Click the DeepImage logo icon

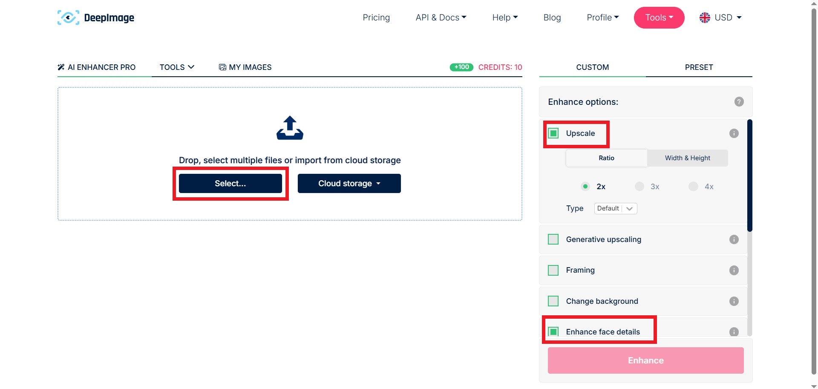pos(68,17)
